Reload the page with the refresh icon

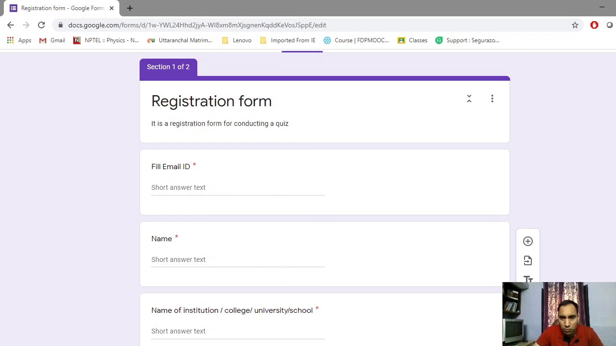click(41, 25)
